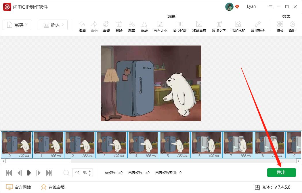302x193 pixels.
Task: Select the 撤销 (undo) tool
Action: (82, 26)
